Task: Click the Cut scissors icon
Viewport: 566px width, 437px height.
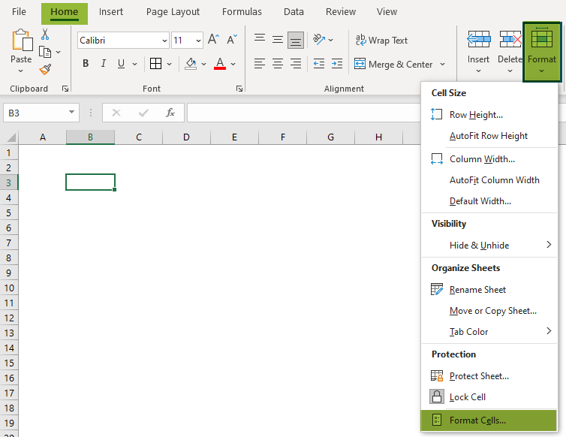Action: (x=45, y=35)
